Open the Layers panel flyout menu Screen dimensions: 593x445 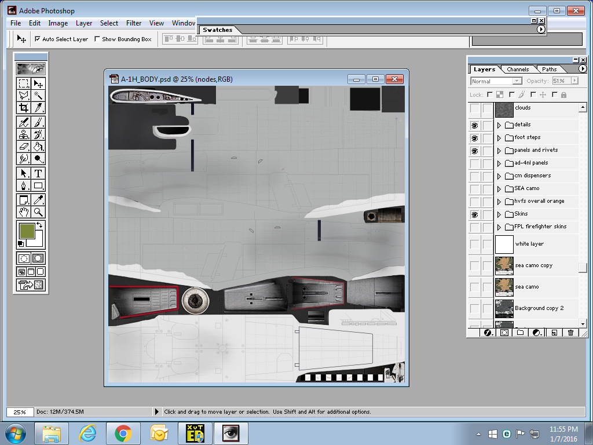click(x=583, y=68)
